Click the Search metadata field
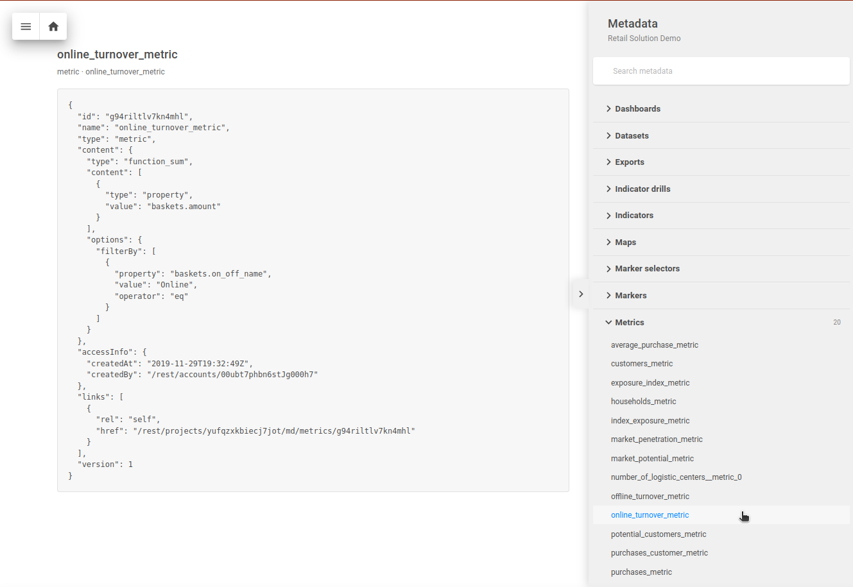Viewport: 853px width, 587px height. [721, 71]
